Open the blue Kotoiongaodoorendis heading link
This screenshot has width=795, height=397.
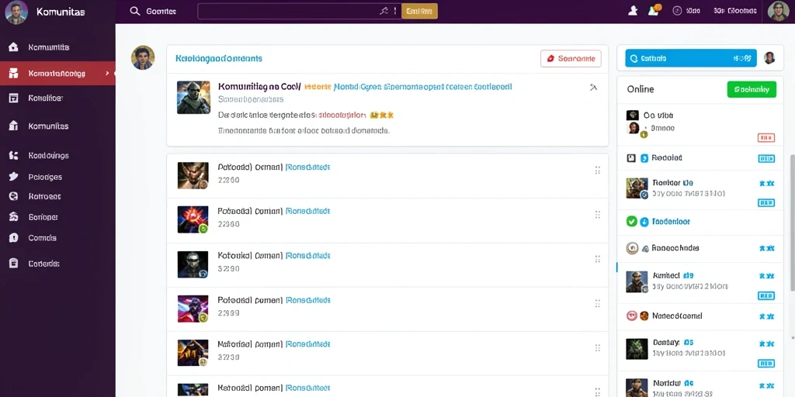(x=219, y=58)
